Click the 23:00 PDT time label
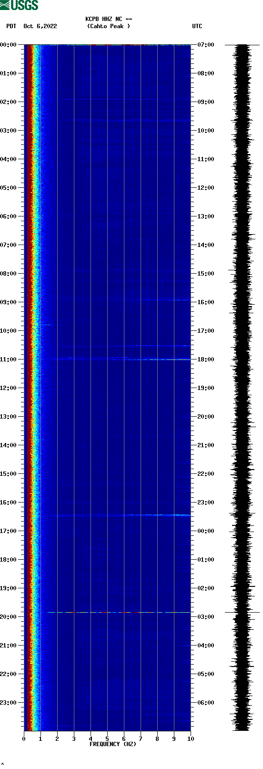 [x=8, y=703]
